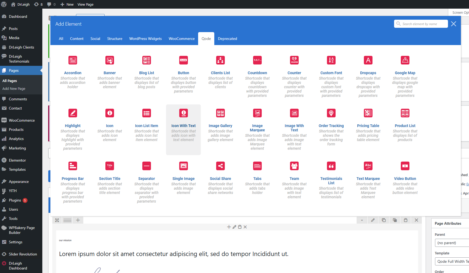Add the Countdown element
This screenshot has height=273, width=469.
coord(257,73)
